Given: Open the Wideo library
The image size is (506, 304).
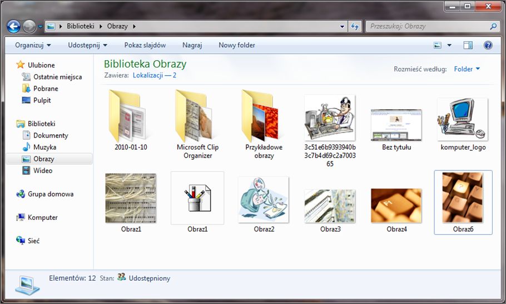Looking at the screenshot, I should pyautogui.click(x=43, y=170).
